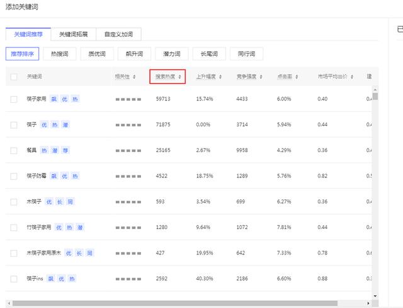403x308 pixels.
Task: Show 长尾词 keywords
Action: (x=209, y=54)
